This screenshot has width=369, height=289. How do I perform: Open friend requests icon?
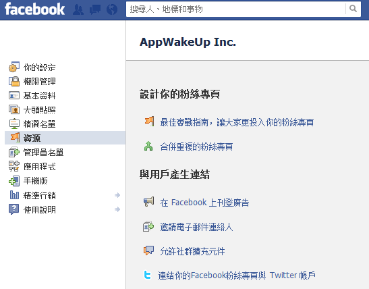(78, 9)
